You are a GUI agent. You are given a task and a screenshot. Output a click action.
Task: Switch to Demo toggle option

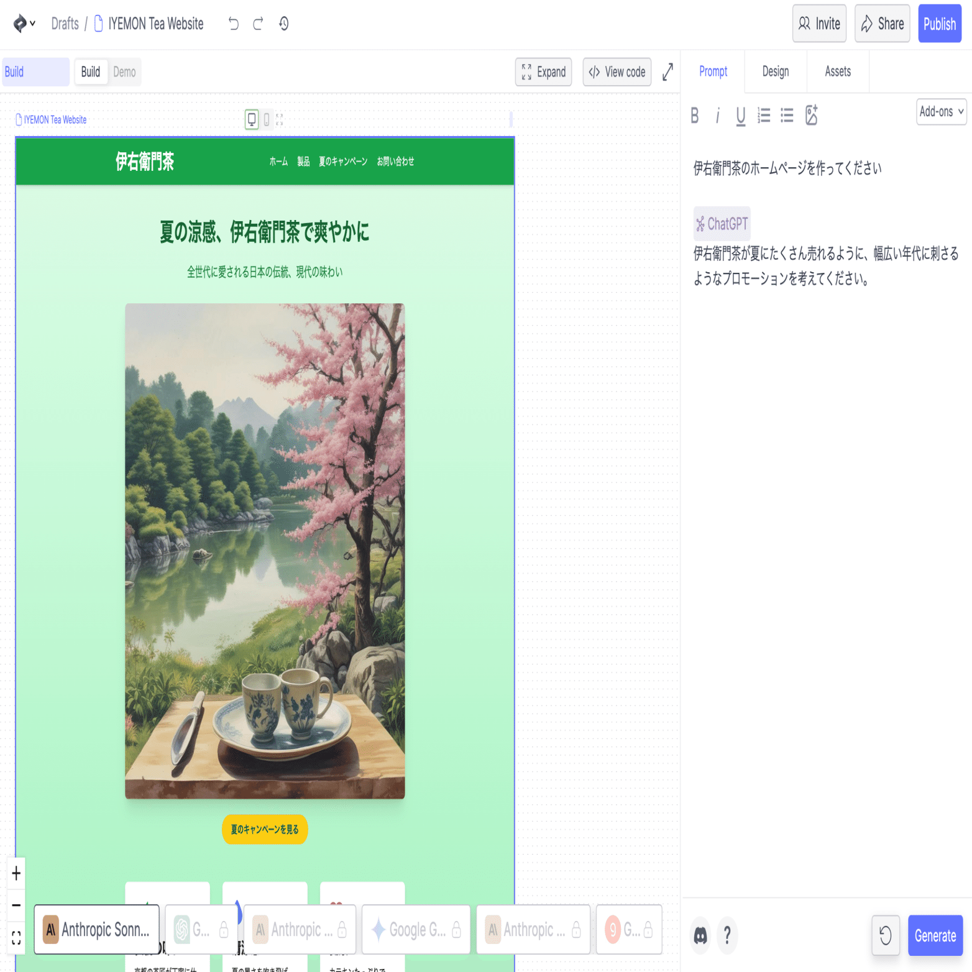(x=124, y=72)
